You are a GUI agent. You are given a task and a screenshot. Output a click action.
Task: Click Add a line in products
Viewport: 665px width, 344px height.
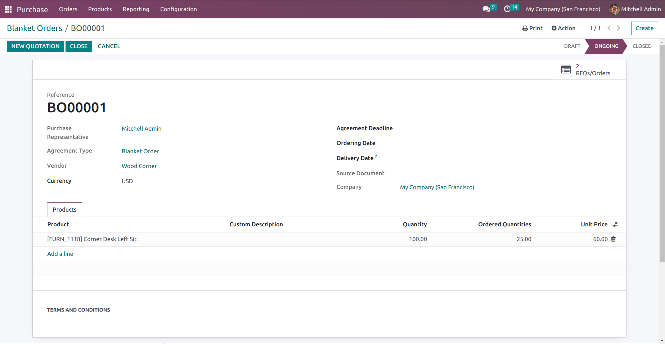[60, 254]
